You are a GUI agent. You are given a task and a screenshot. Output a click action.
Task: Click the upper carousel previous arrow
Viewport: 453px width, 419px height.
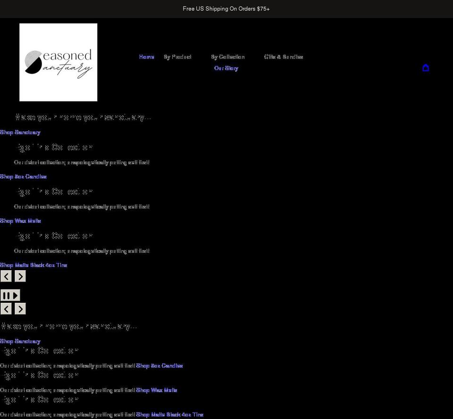(x=6, y=276)
